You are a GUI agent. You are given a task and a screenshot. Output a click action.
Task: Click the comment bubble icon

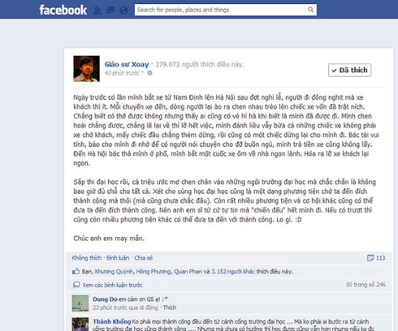[76, 285]
